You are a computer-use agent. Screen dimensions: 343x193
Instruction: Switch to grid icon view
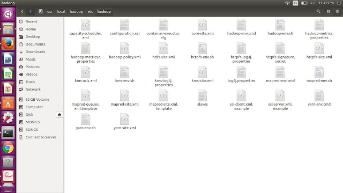click(x=337, y=11)
